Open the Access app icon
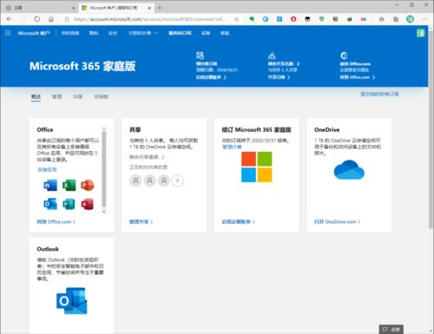The image size is (434, 334). point(88,204)
